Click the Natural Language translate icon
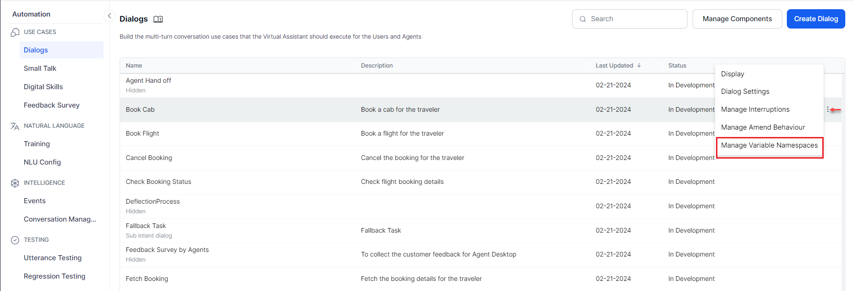Image resolution: width=854 pixels, height=291 pixels. pyautogui.click(x=15, y=126)
